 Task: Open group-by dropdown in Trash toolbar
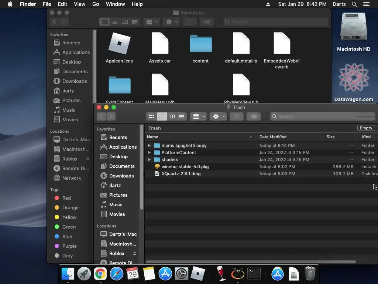199,116
